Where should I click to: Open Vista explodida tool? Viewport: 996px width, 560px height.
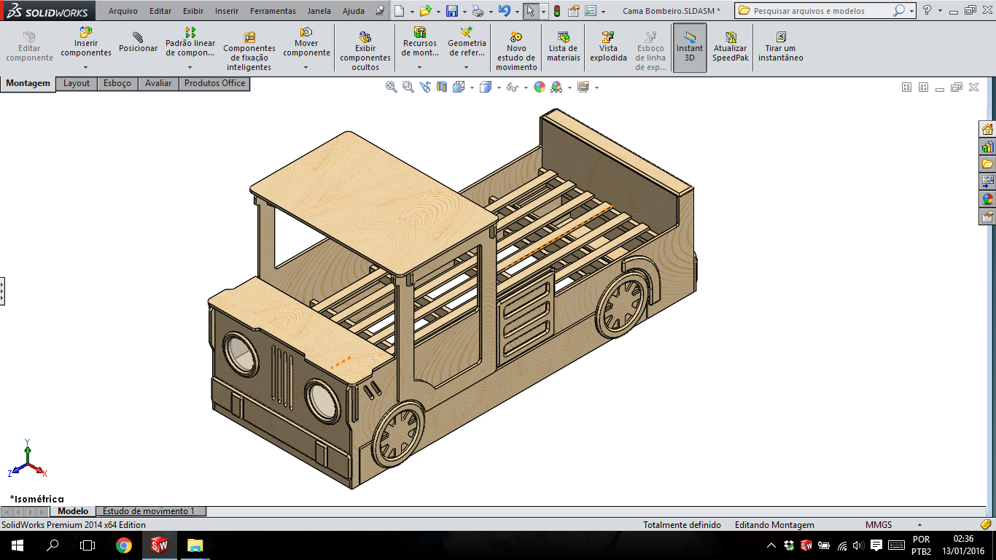[608, 47]
